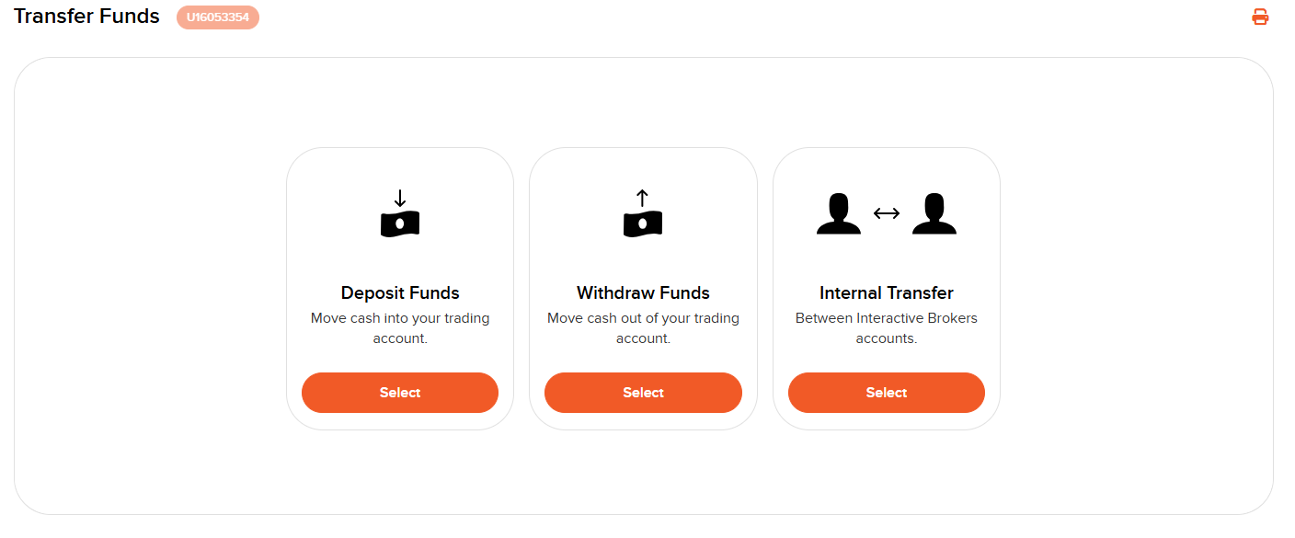Click the orange print icon
This screenshot has height=538, width=1295.
pos(1260,17)
